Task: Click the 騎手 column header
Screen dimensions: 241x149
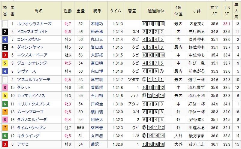Action: [97, 11]
